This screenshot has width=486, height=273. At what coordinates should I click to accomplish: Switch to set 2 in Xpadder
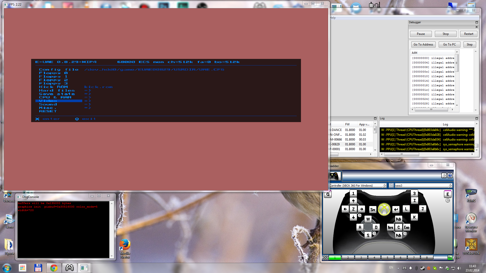pyautogui.click(x=348, y=258)
